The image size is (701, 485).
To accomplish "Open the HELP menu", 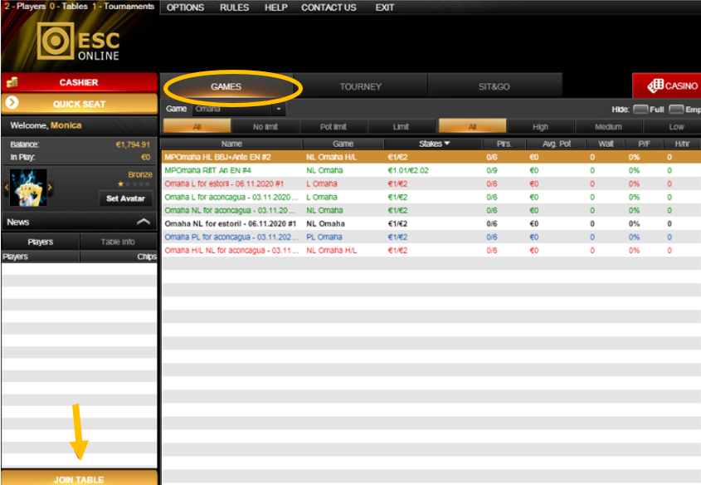I will tap(276, 7).
